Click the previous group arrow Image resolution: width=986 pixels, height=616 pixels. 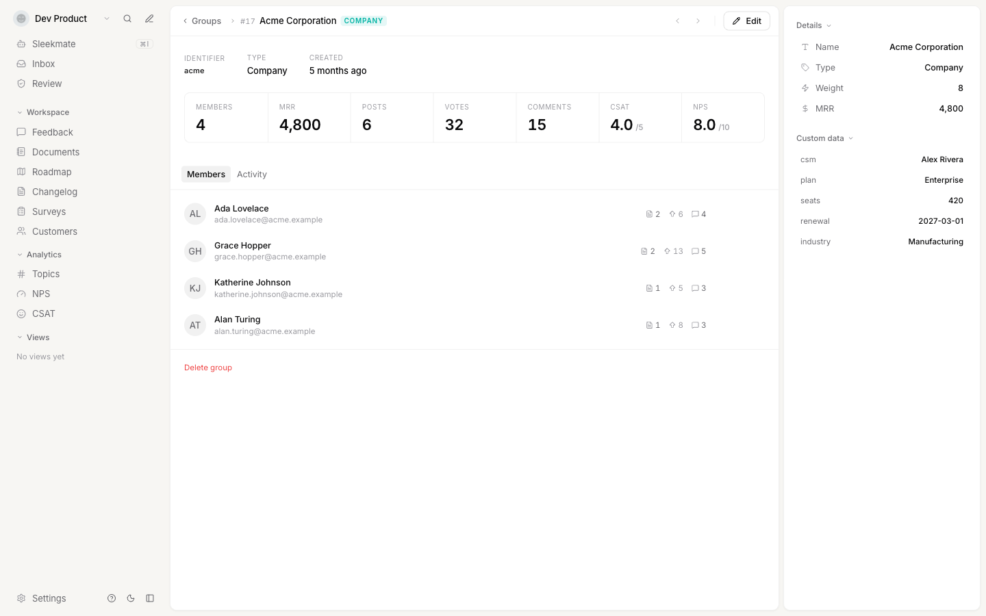(678, 21)
